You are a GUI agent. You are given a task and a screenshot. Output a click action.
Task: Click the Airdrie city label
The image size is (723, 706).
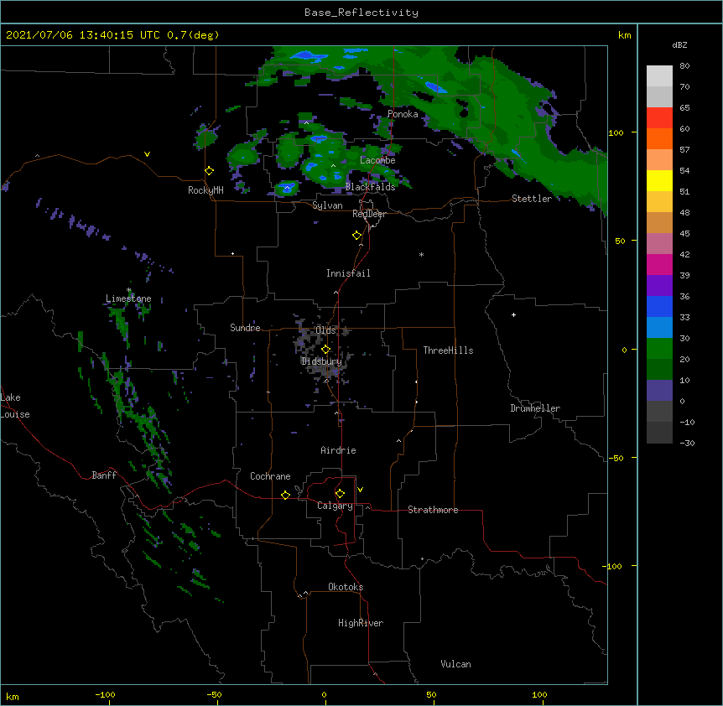(x=339, y=450)
